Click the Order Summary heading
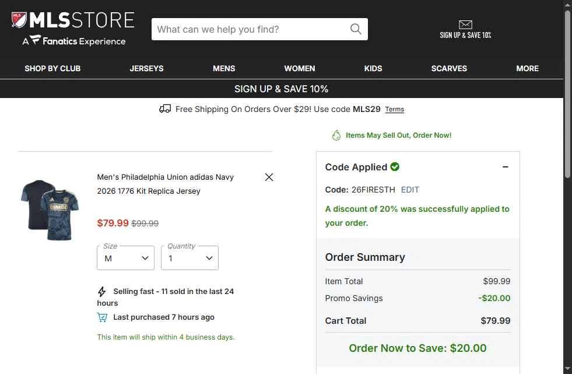Screen dimensions: 572x374 point(365,257)
